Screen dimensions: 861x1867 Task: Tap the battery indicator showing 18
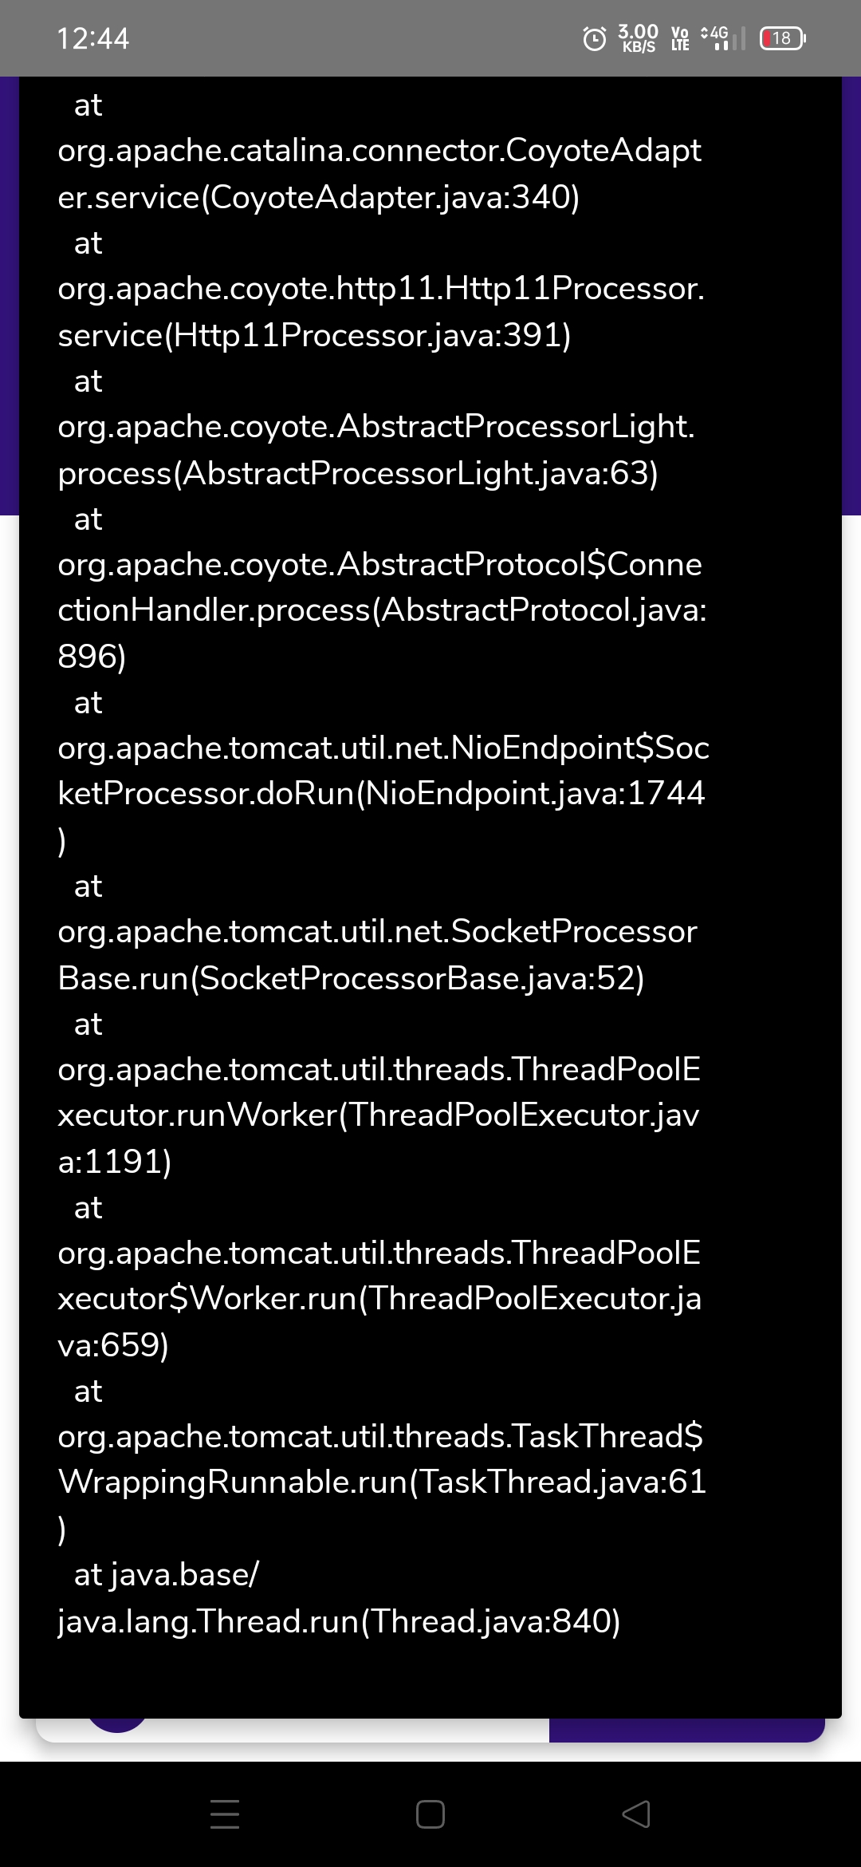783,38
